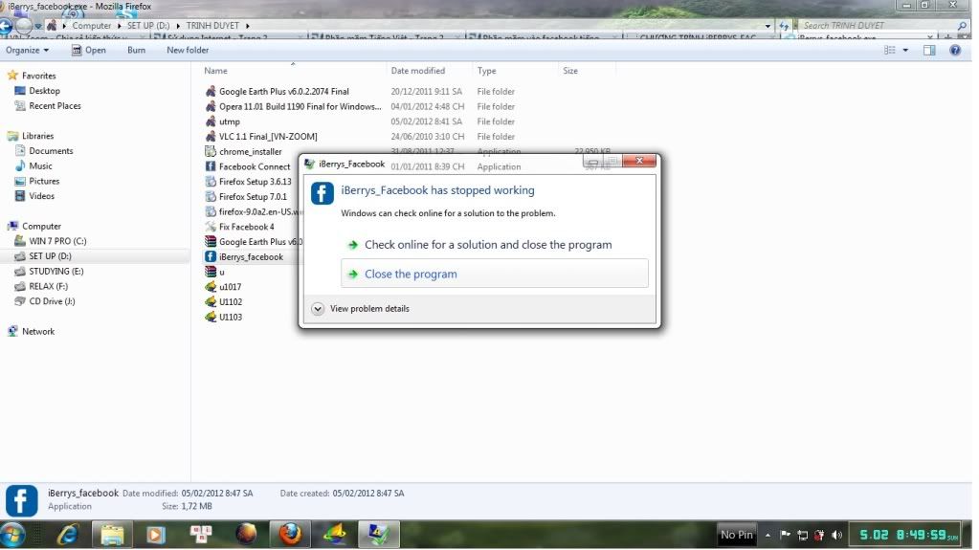Click the firefox-9.0a2.en-US installer icon

(211, 211)
